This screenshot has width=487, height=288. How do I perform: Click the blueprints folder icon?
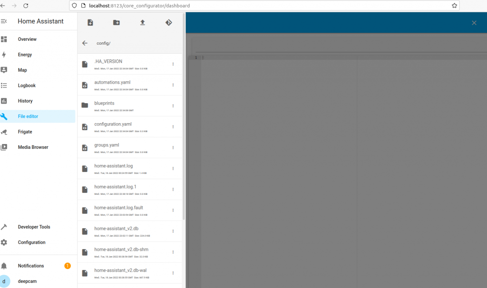tap(85, 105)
